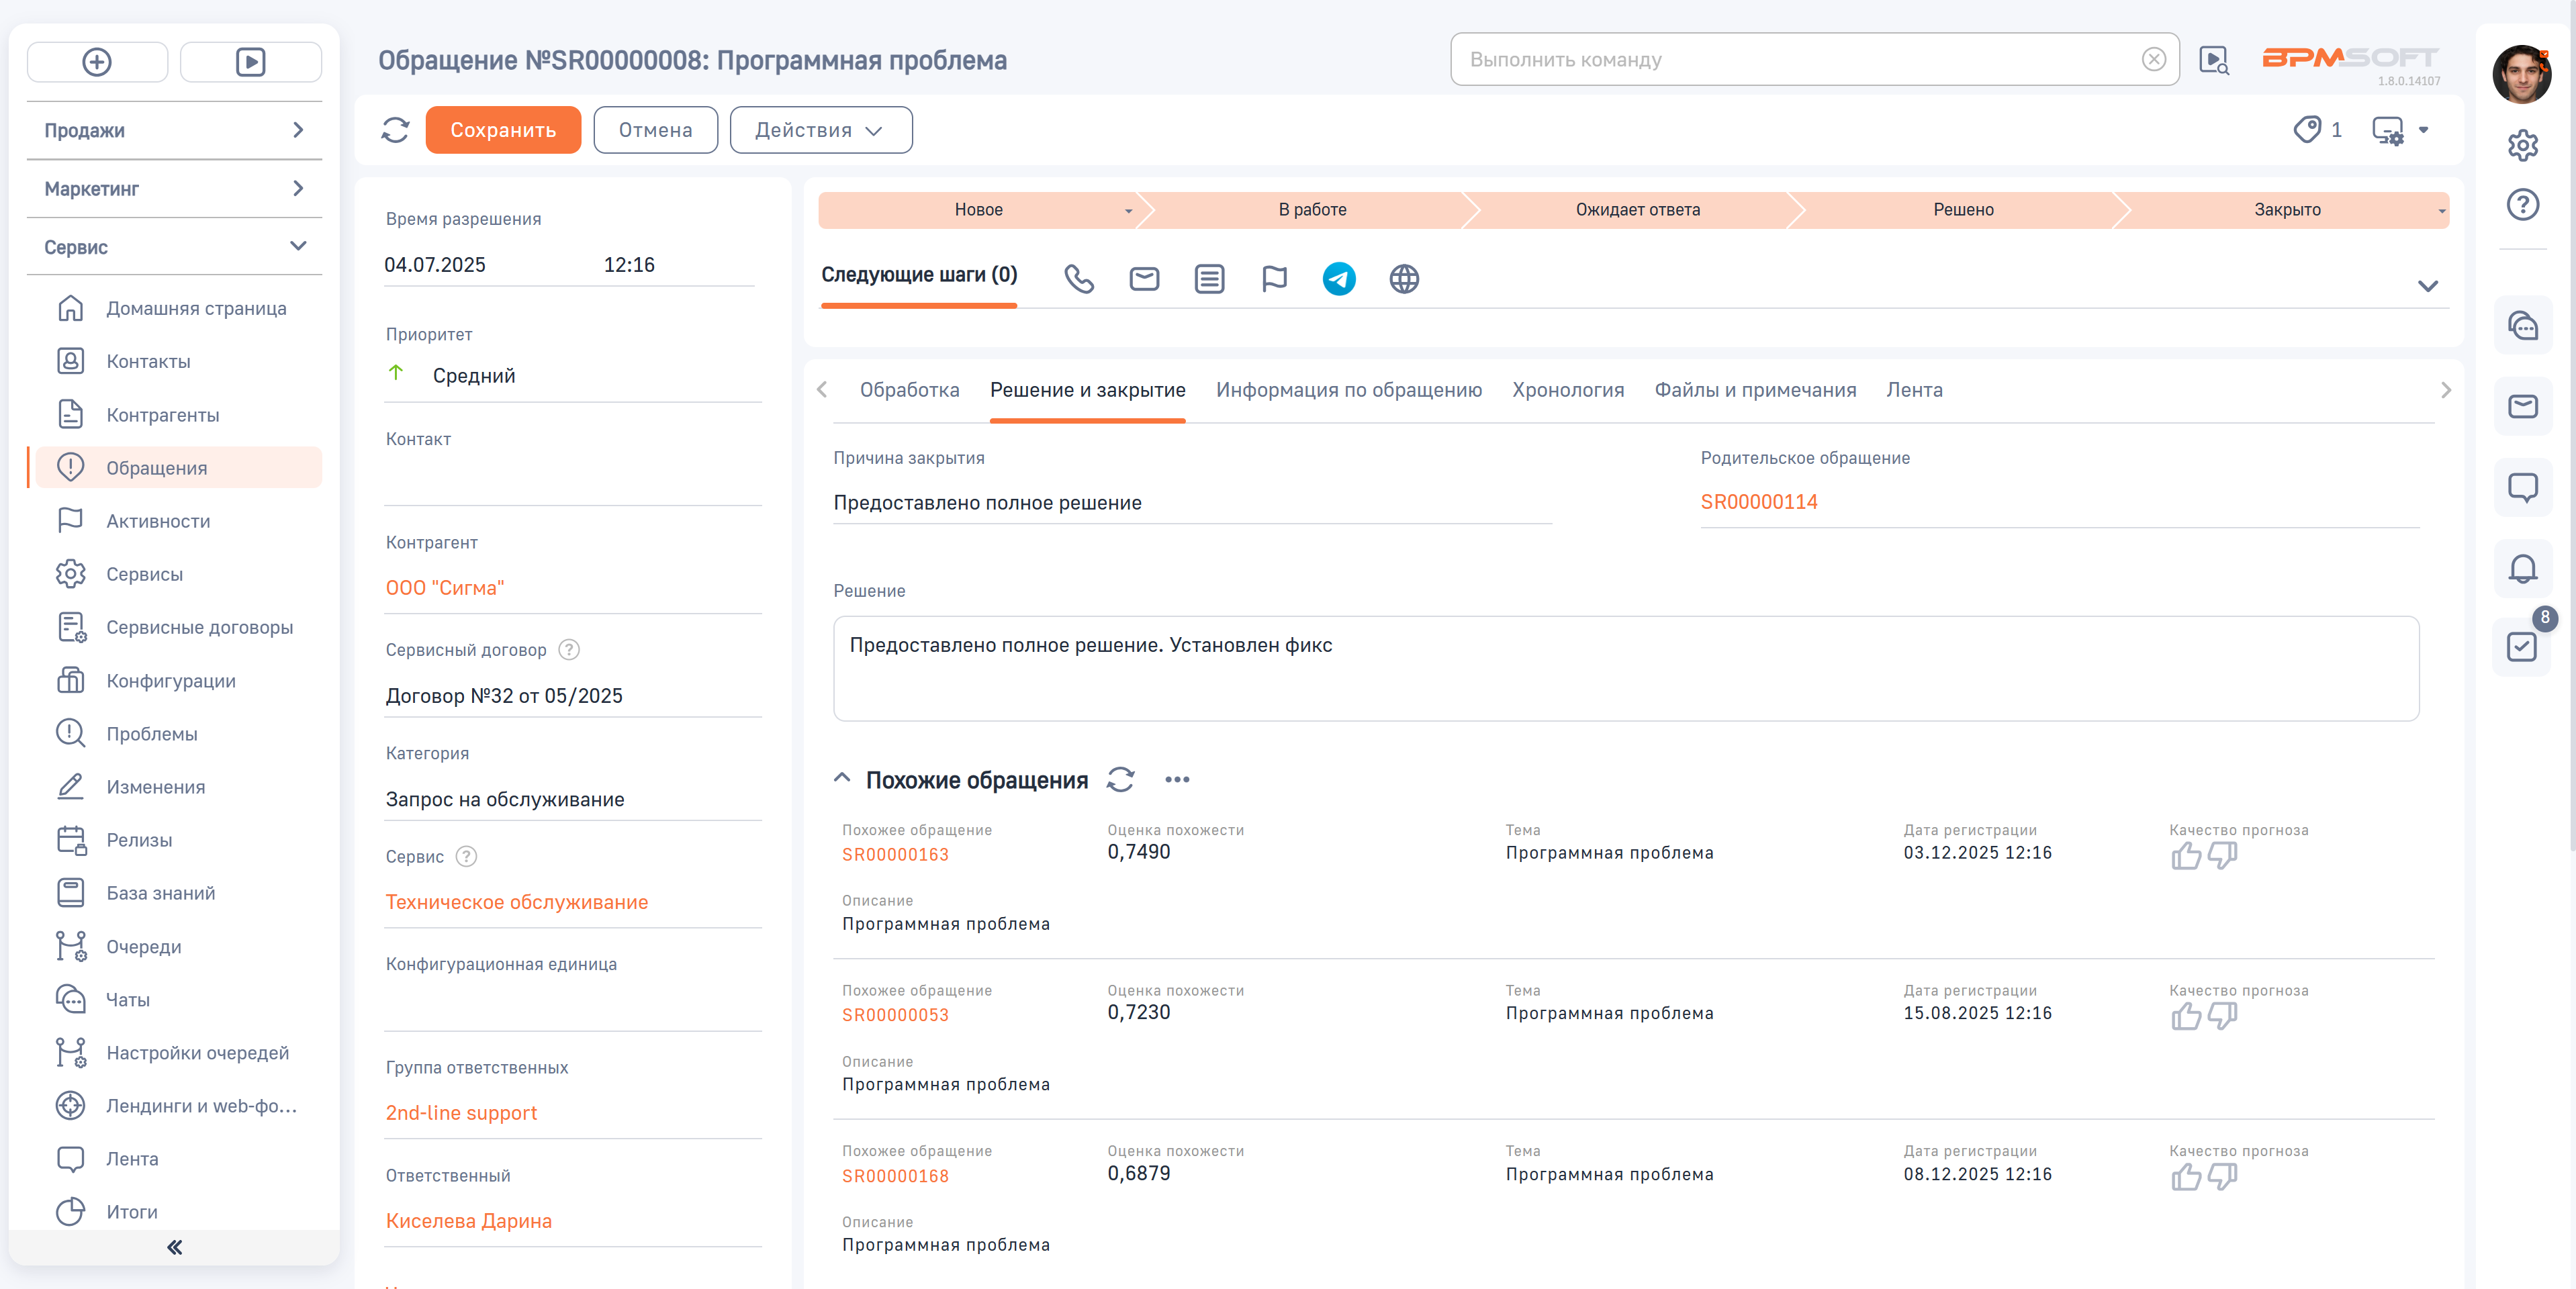Click the globe icon in next steps
This screenshot has width=2576, height=1289.
point(1404,278)
